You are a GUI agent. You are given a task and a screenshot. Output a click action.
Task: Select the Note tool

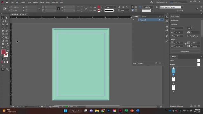coord(3,44)
